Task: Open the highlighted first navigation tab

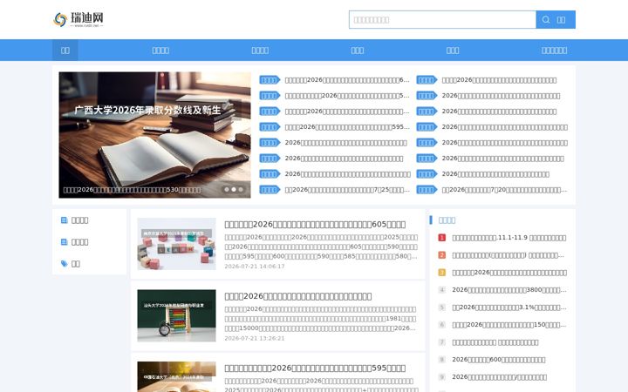Action: pos(65,50)
